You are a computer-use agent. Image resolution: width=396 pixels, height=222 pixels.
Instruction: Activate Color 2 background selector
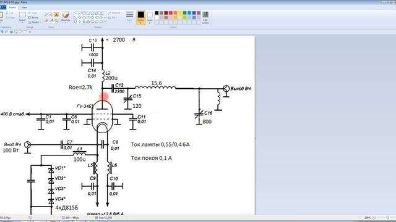[150, 17]
